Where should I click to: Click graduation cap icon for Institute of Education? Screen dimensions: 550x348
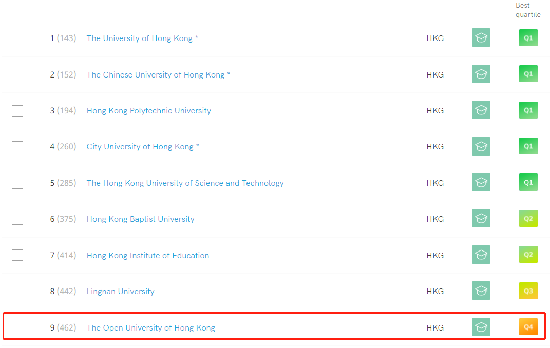pos(481,255)
